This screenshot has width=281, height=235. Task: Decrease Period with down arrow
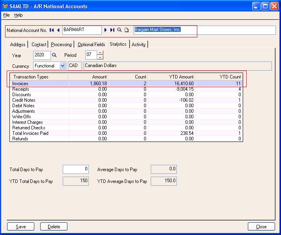click(100, 58)
